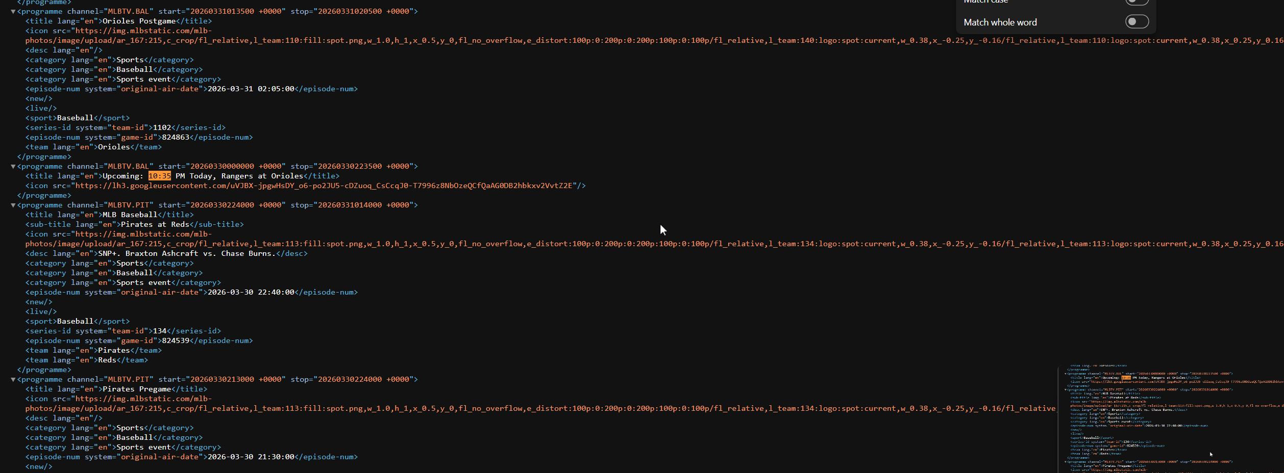Image resolution: width=1284 pixels, height=473 pixels.
Task: Click the Pirates at Reds sub-title text
Action: point(155,224)
